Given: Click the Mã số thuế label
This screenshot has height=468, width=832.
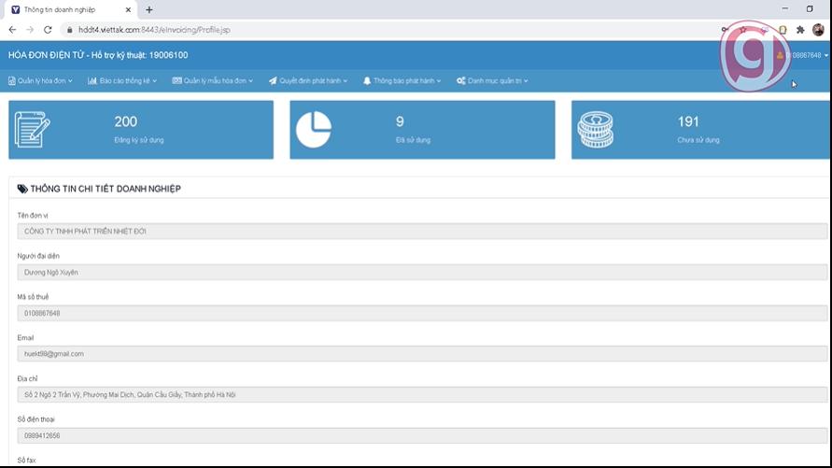Looking at the screenshot, I should click(33, 297).
